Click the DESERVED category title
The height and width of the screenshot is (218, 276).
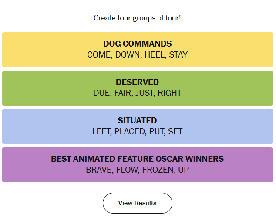click(x=137, y=82)
